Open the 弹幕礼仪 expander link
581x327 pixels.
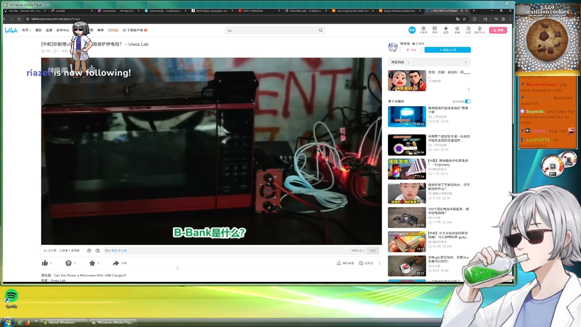[358, 251]
